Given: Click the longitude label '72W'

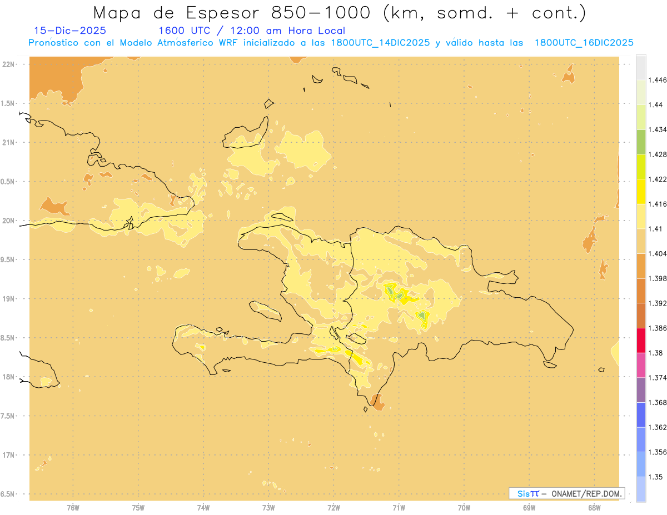Looking at the screenshot, I should click(333, 508).
